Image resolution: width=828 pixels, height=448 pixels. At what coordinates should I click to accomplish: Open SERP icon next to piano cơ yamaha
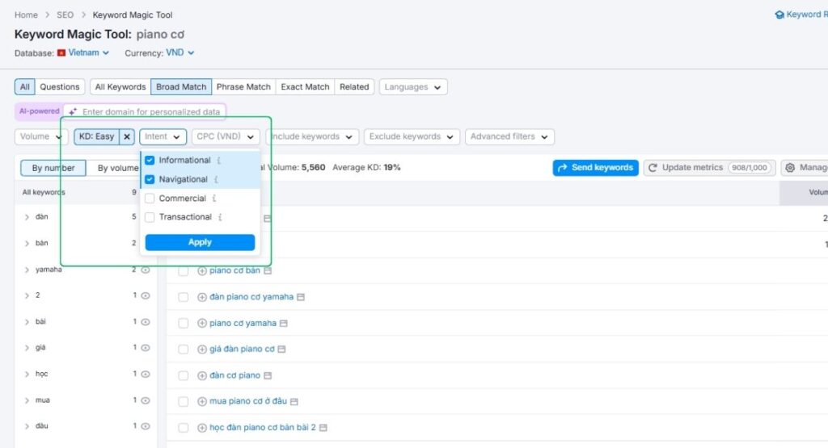click(x=284, y=324)
